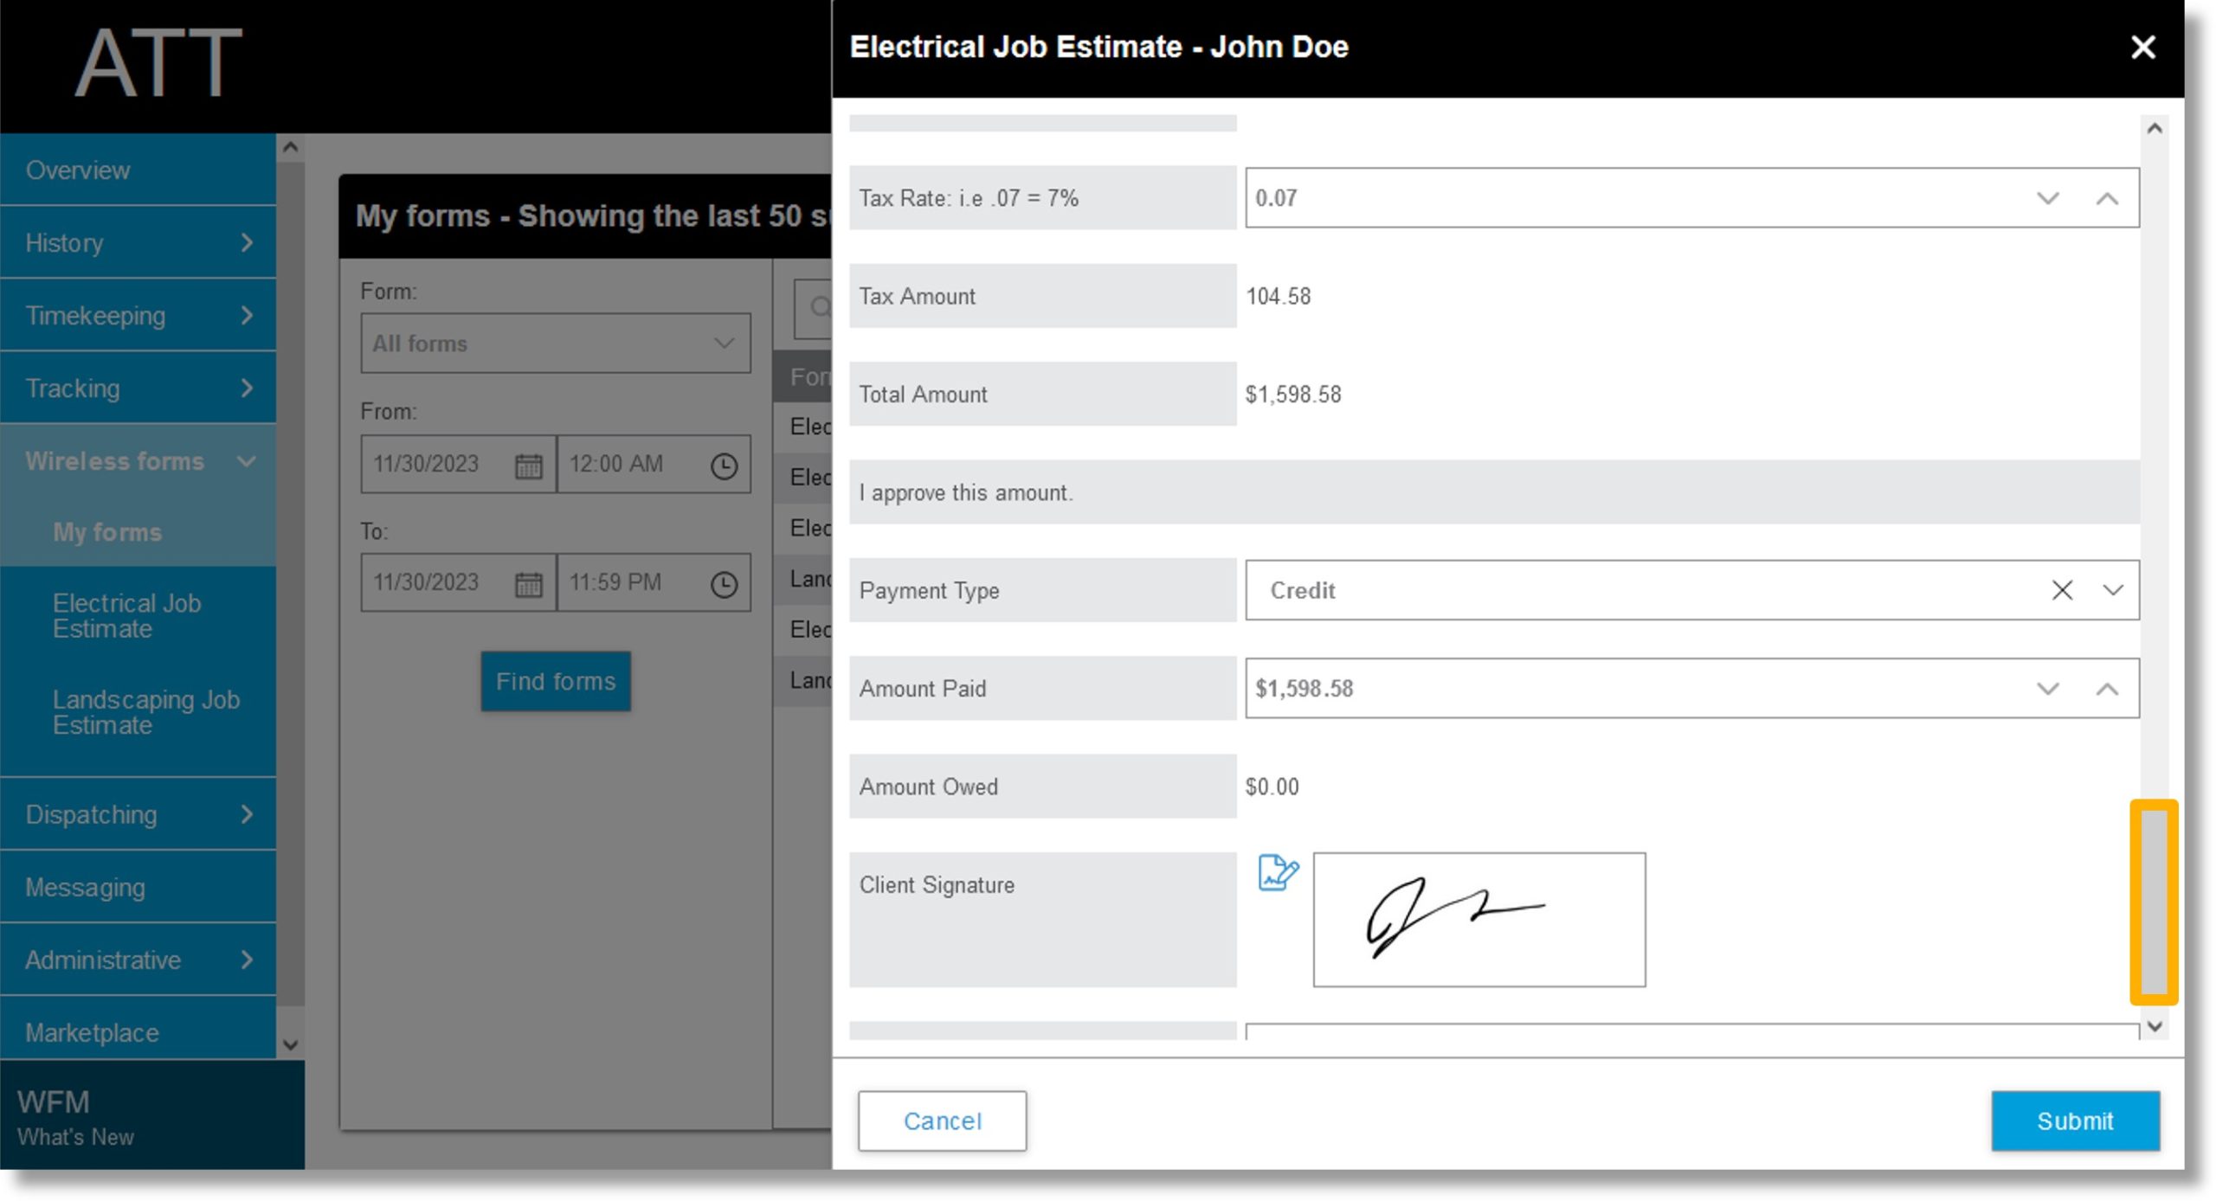The width and height of the screenshot is (2216, 1201).
Task: Click the Cancel button
Action: pyautogui.click(x=943, y=1120)
